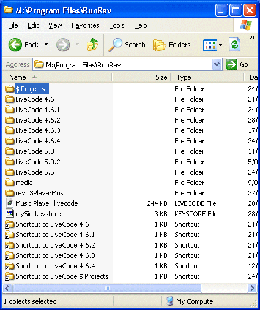Select the LiveCode 4.6.2 folder icon
This screenshot has height=310, width=260.
tap(9, 120)
